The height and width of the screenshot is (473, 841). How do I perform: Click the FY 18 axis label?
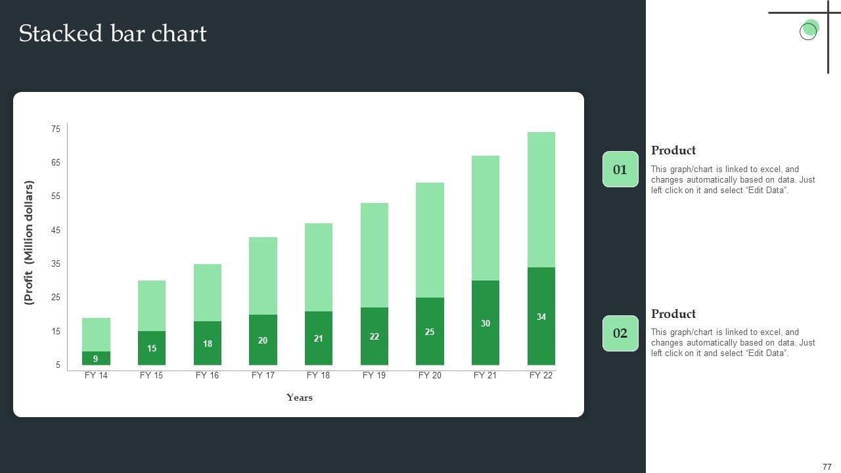pyautogui.click(x=319, y=375)
